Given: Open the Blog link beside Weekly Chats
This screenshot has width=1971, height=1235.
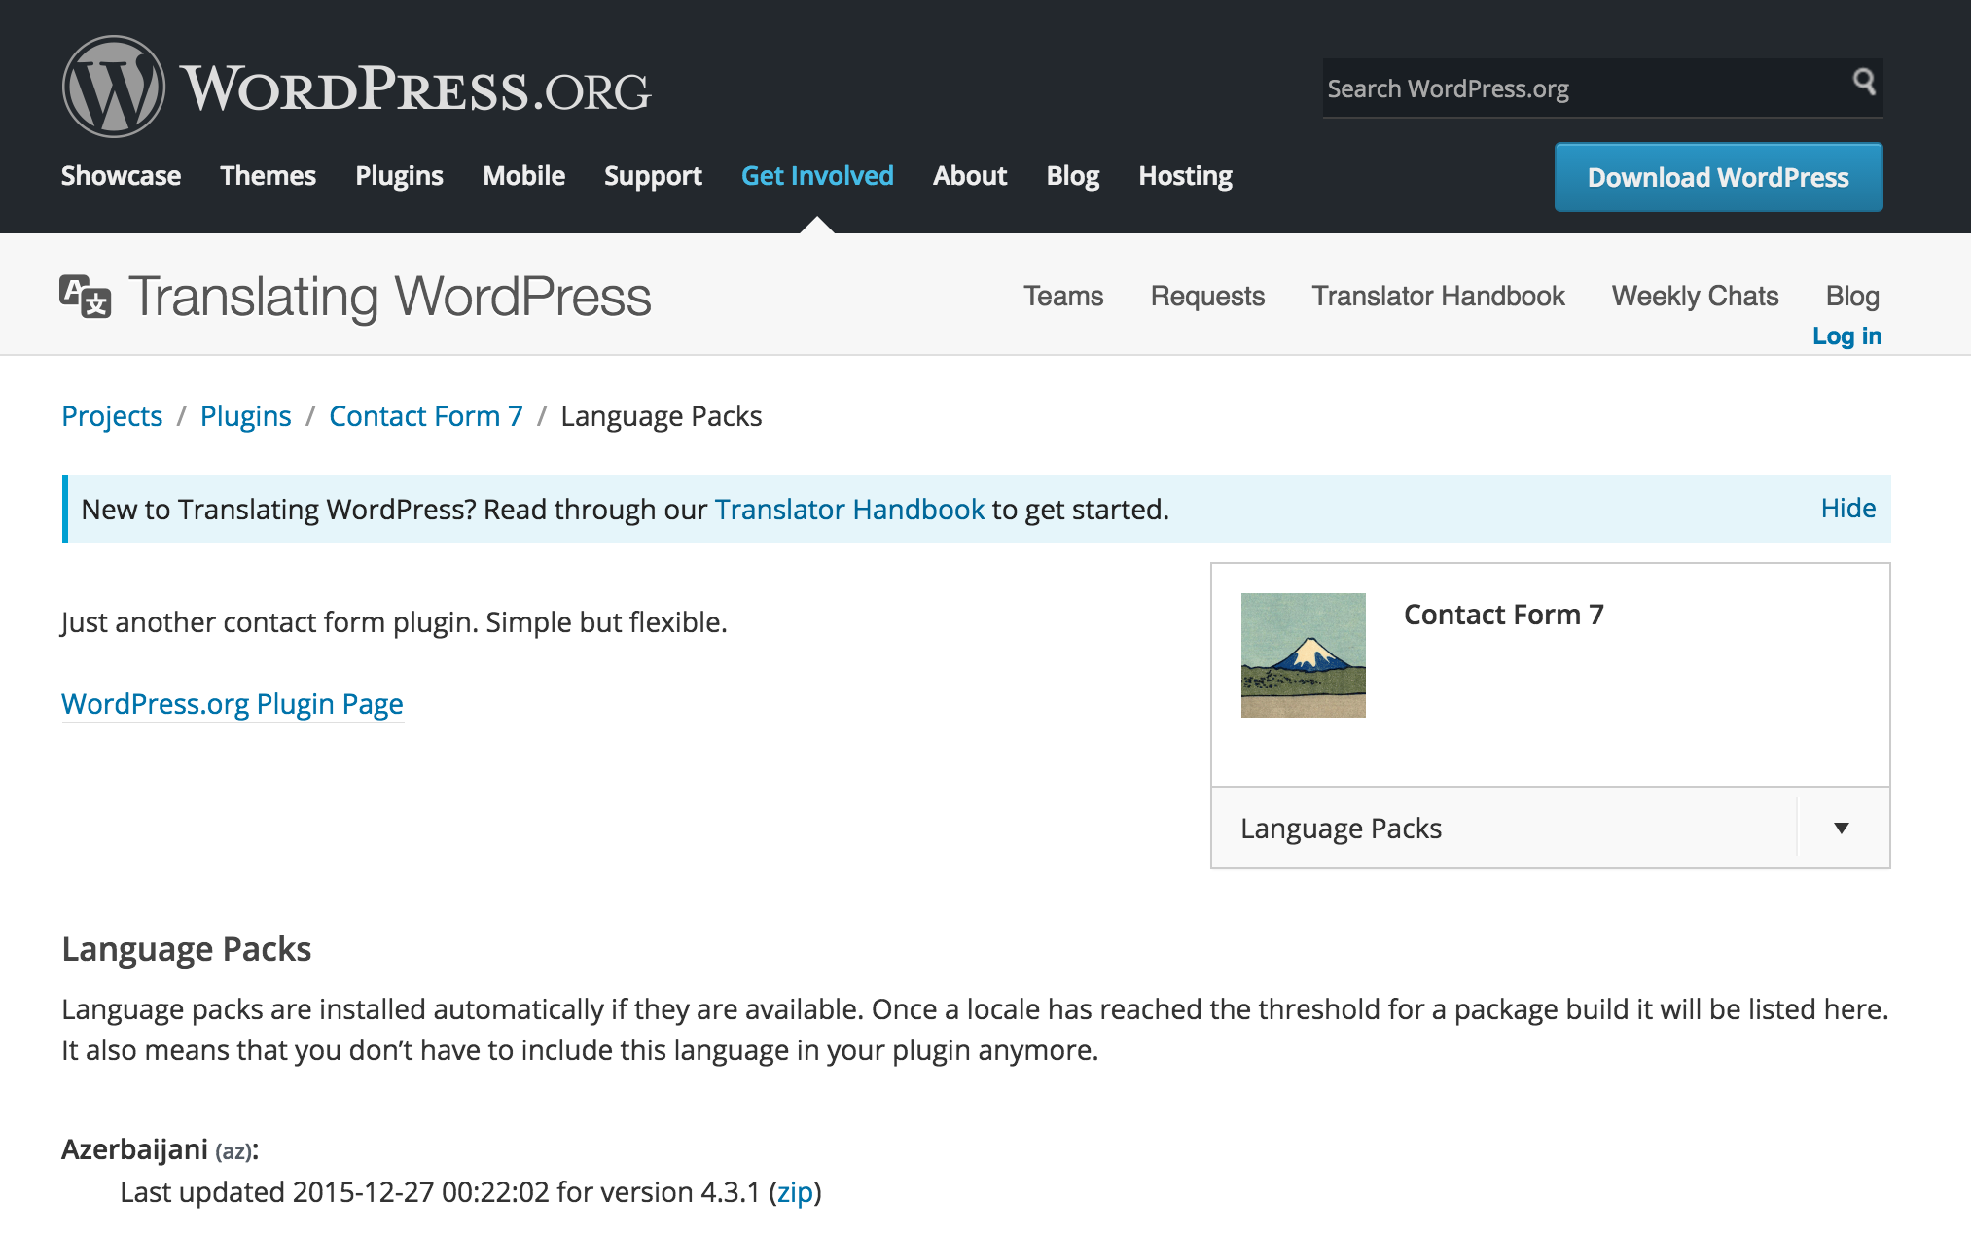Looking at the screenshot, I should [x=1852, y=296].
